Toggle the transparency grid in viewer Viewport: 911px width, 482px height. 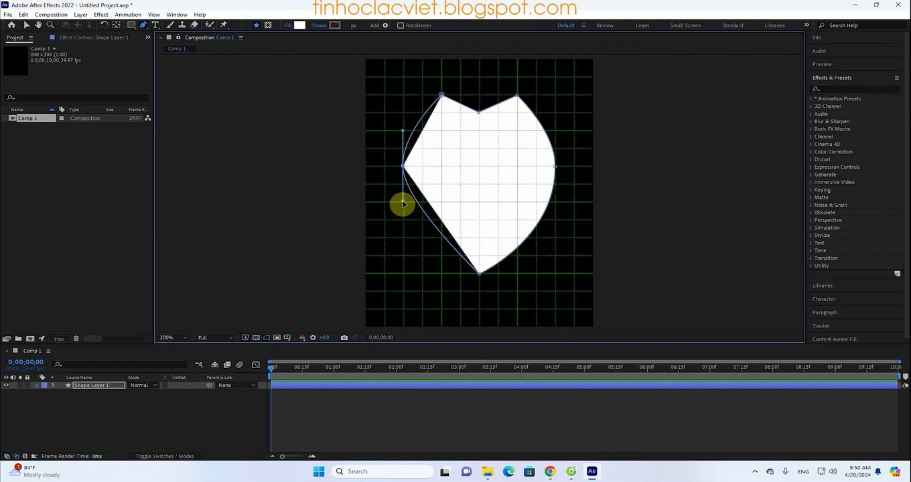pos(256,337)
